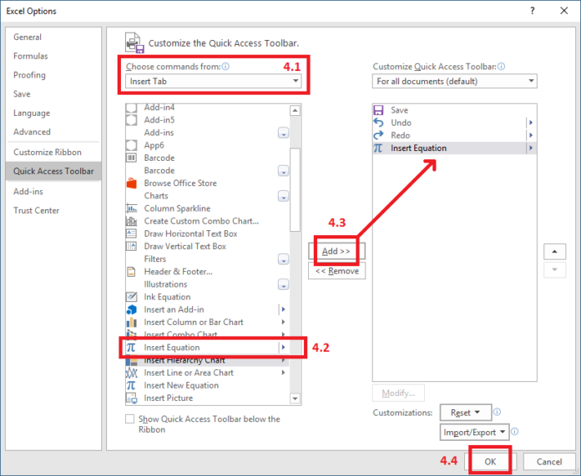Click the App6 hexagon icon
This screenshot has height=476, width=581.
131,145
